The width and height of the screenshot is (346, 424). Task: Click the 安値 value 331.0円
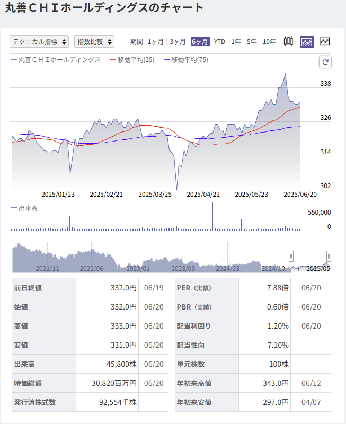(x=123, y=345)
